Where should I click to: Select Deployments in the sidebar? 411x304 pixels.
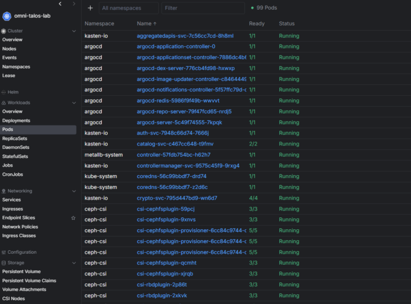click(16, 120)
